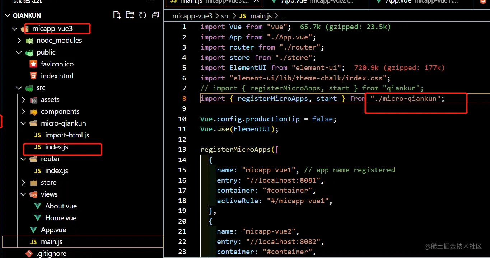Image resolution: width=490 pixels, height=258 pixels.
Task: Open the .gitignore file
Action: (x=51, y=254)
